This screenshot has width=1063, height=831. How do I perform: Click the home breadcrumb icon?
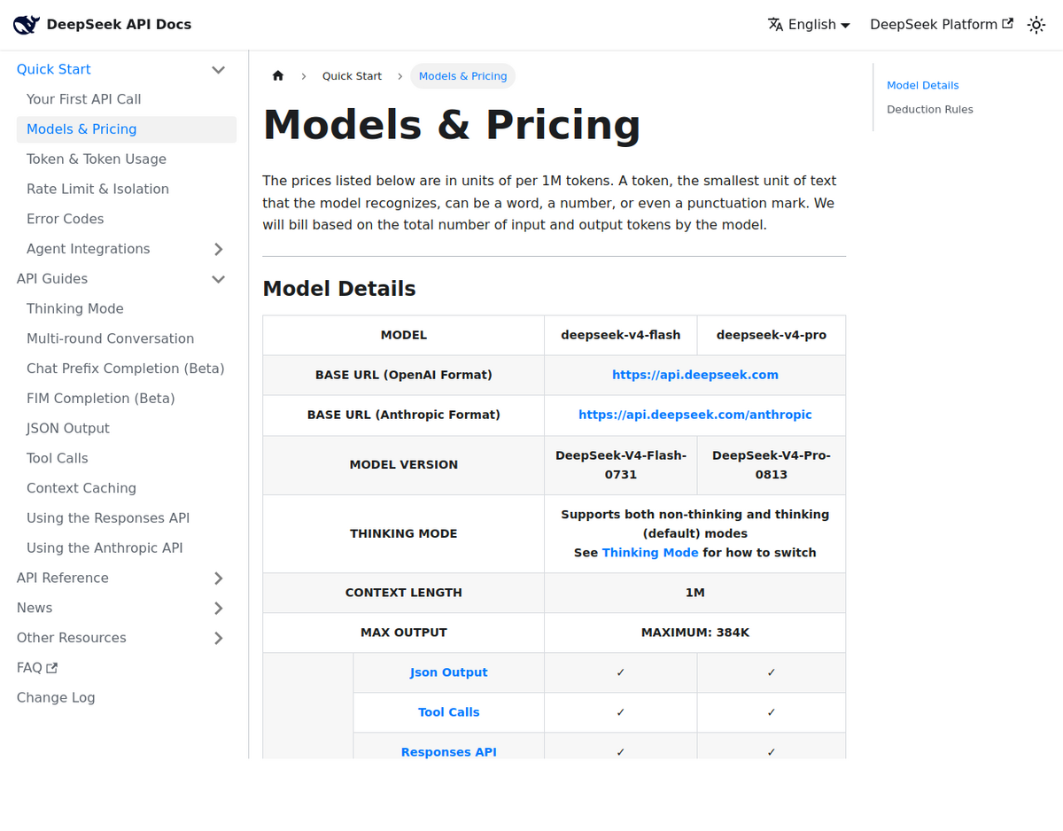[x=278, y=76]
